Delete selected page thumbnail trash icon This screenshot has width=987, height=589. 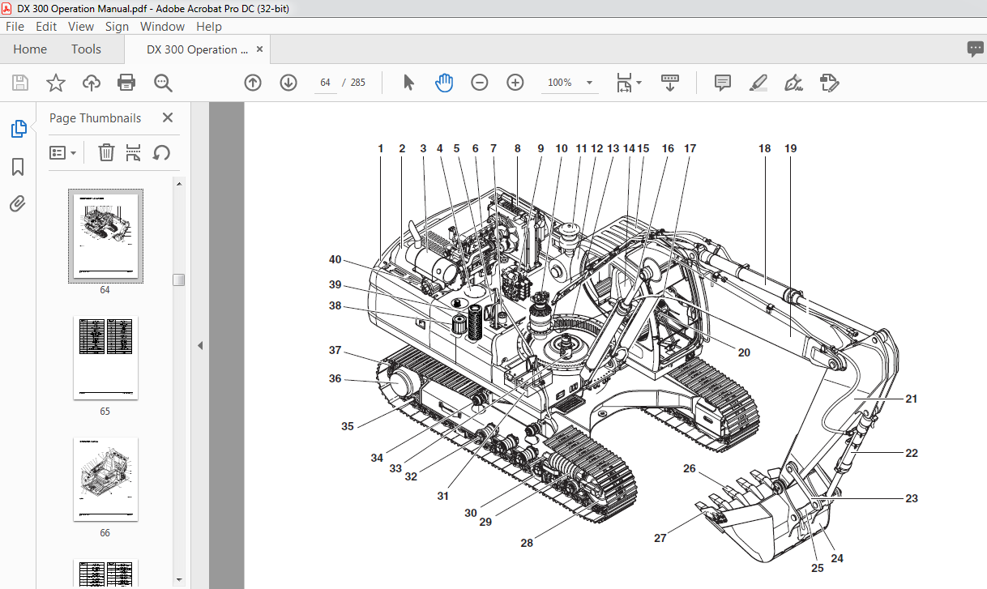106,152
